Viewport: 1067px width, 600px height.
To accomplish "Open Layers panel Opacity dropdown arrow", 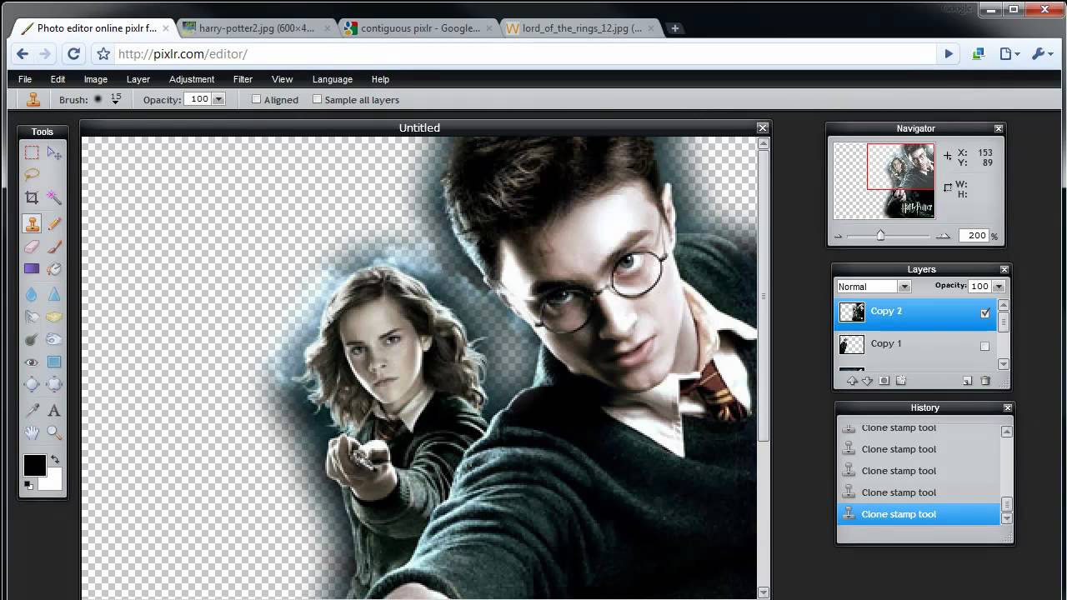I will tap(999, 287).
